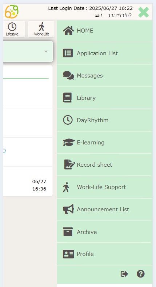Screen dimensions: 156x287
Task: Open E-learning graduation cap icon
Action: (69, 142)
